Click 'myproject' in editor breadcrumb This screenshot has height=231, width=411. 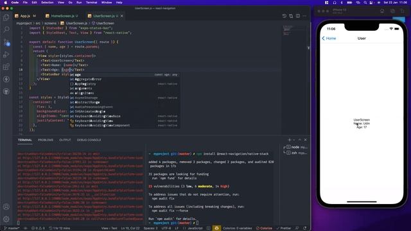point(24,23)
